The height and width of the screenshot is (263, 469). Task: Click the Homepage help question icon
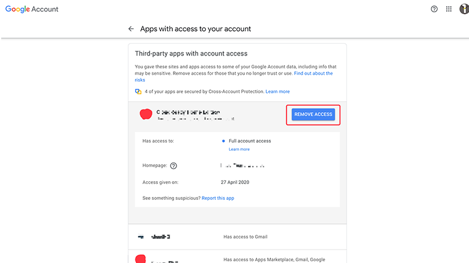tap(174, 166)
